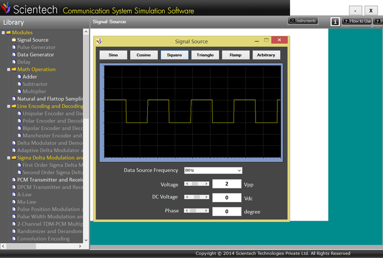The height and width of the screenshot is (258, 383).
Task: Open the Adder module
Action: [30, 77]
